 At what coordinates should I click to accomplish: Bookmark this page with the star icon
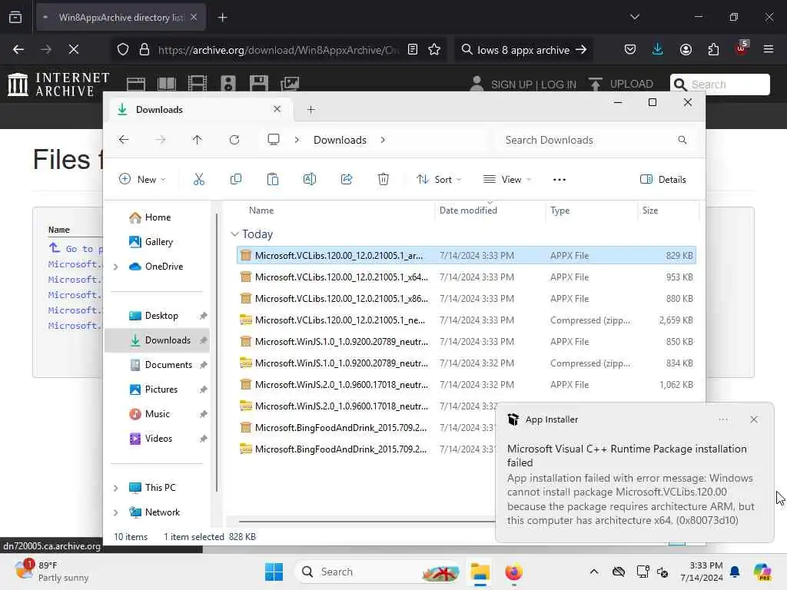(434, 49)
